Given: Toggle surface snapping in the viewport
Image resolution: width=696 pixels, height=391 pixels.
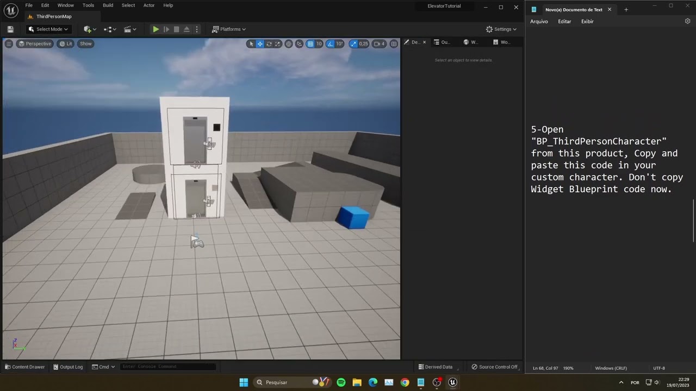Looking at the screenshot, I should click(x=299, y=44).
